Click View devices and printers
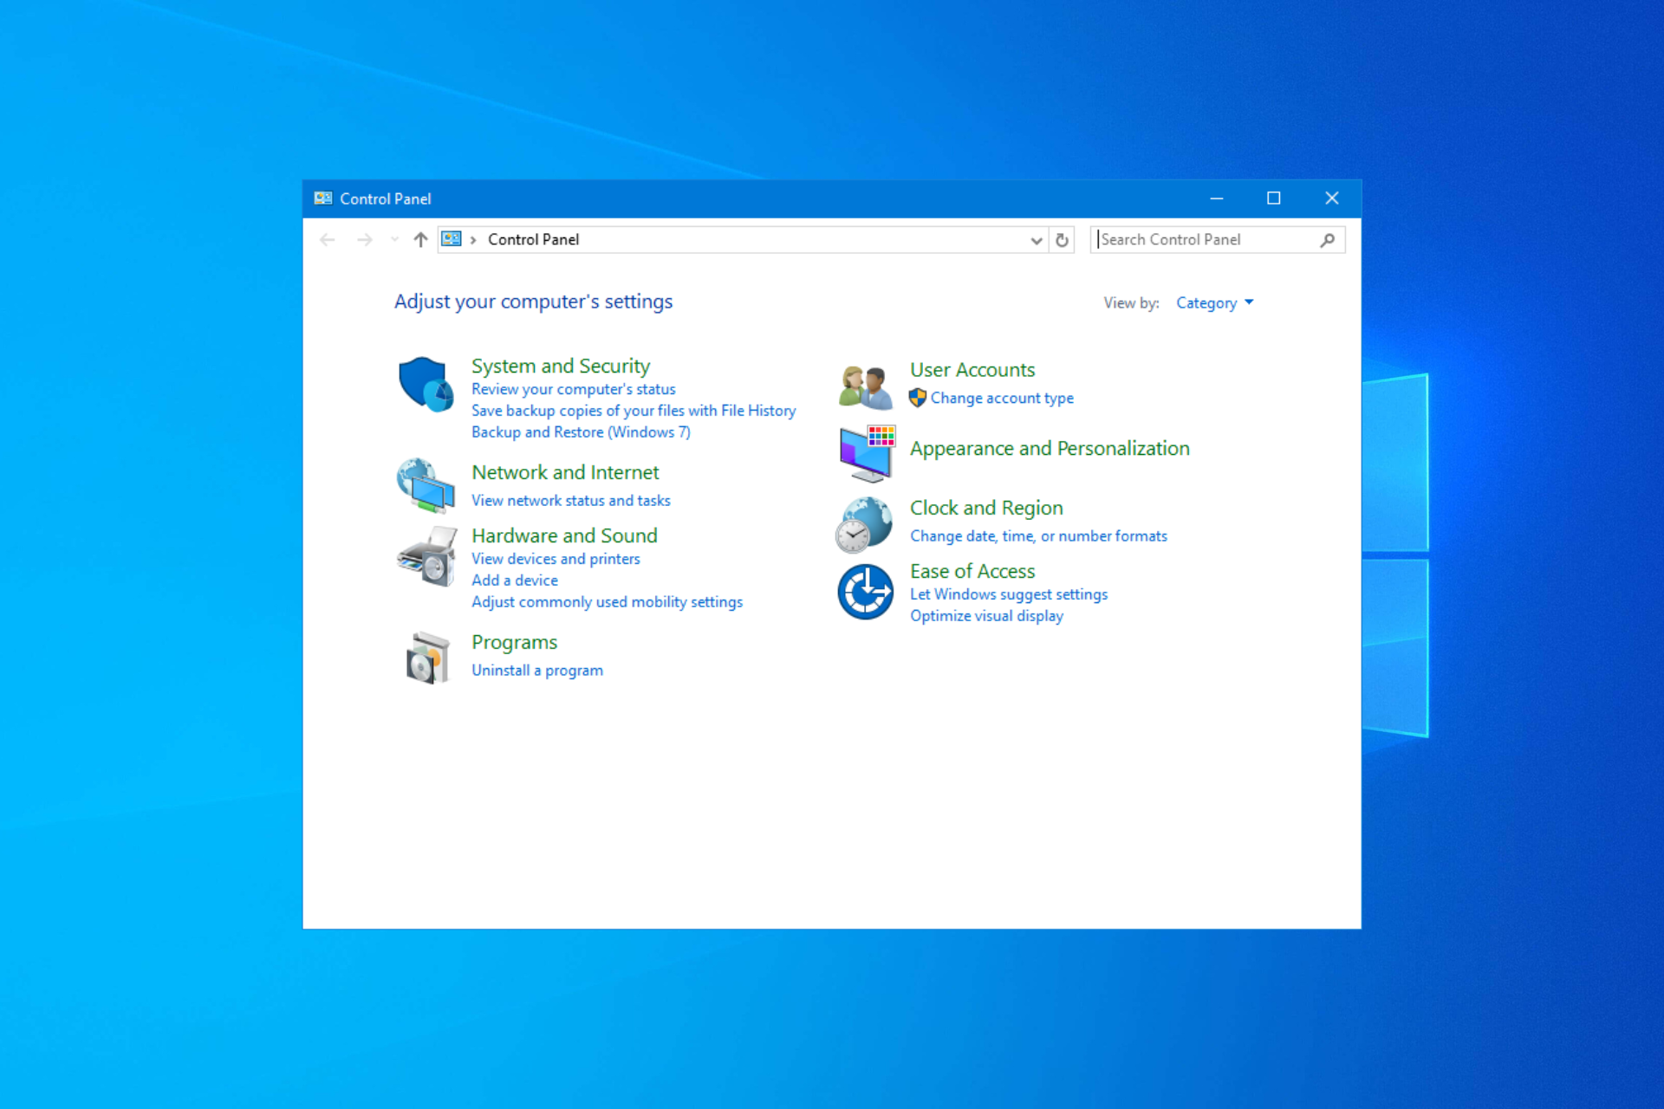 coord(556,559)
